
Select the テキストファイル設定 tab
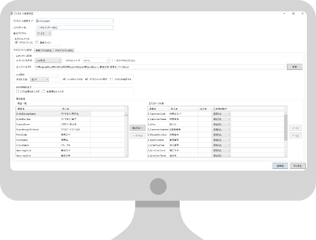coord(22,50)
